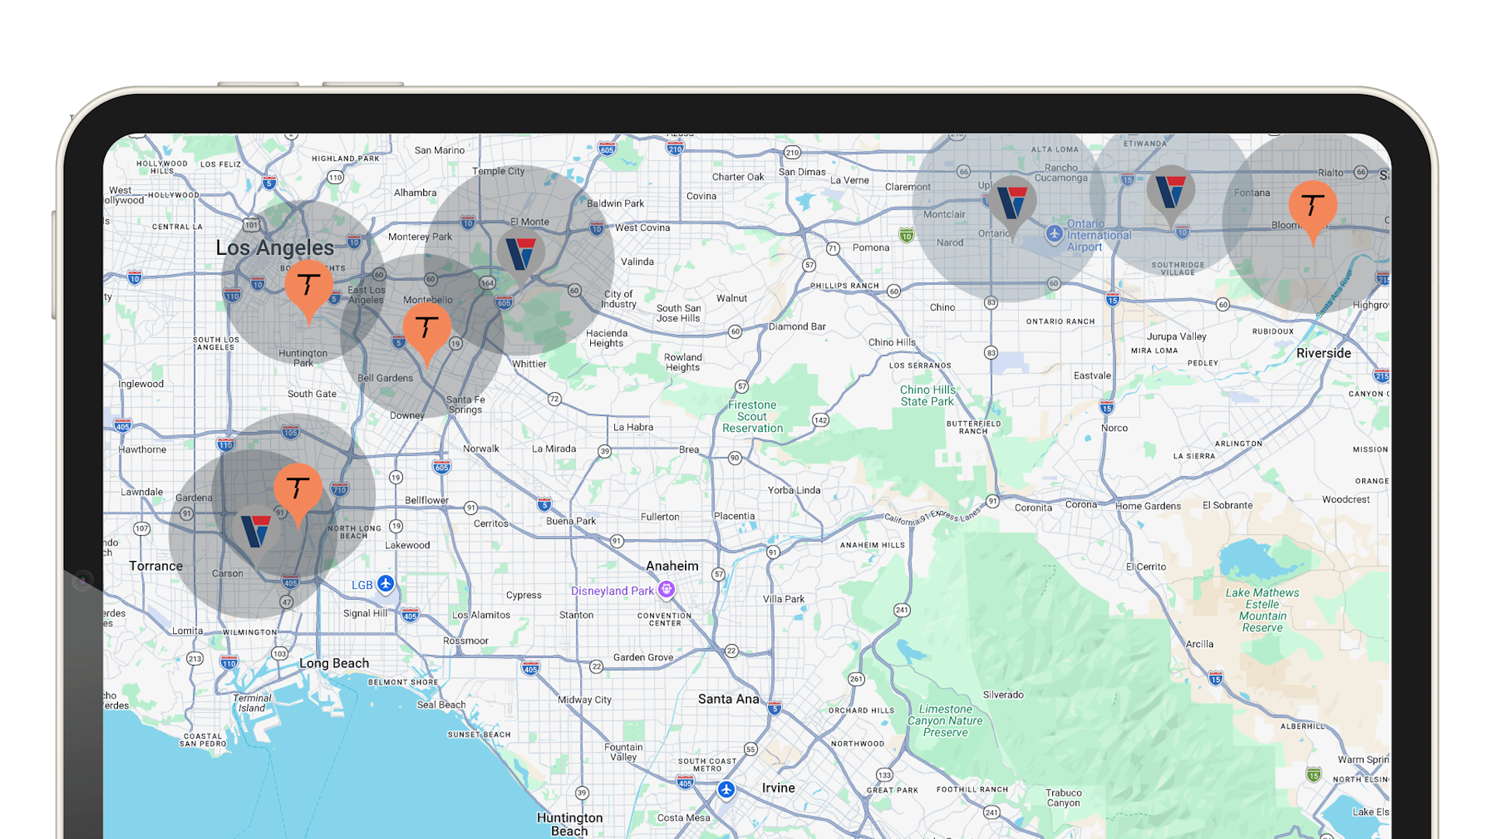Select the Disneyland Park pin icon

coord(666,590)
